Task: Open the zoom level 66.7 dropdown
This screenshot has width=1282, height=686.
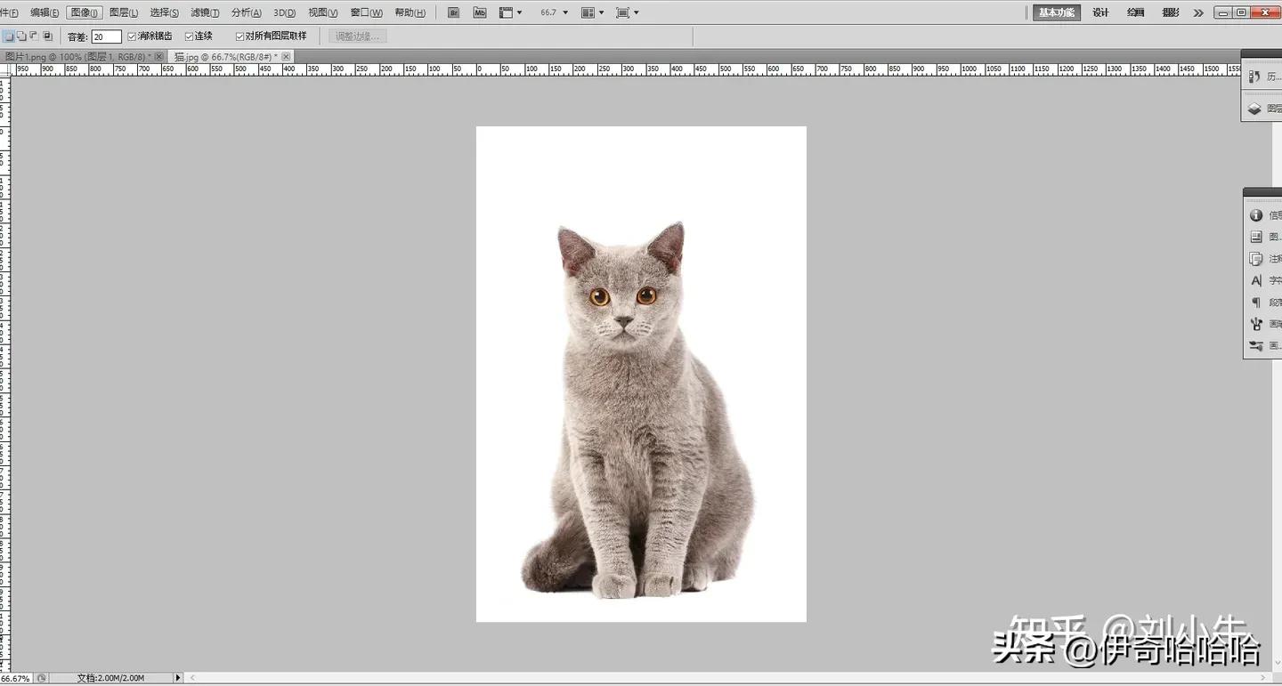Action: 564,12
